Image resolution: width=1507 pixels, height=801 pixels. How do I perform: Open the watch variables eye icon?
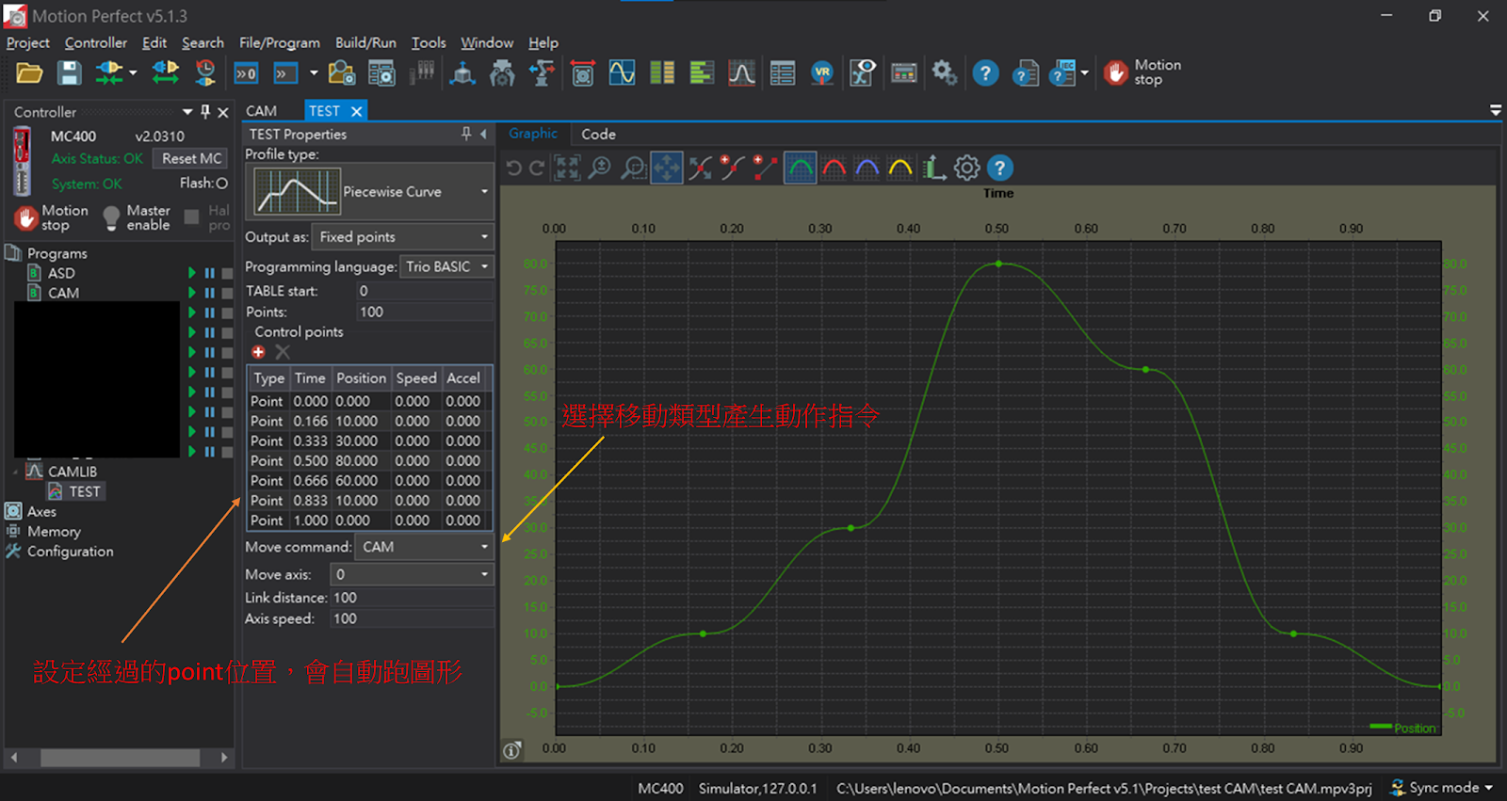[x=863, y=72]
